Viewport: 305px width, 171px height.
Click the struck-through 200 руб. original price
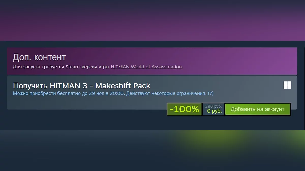tap(213, 106)
